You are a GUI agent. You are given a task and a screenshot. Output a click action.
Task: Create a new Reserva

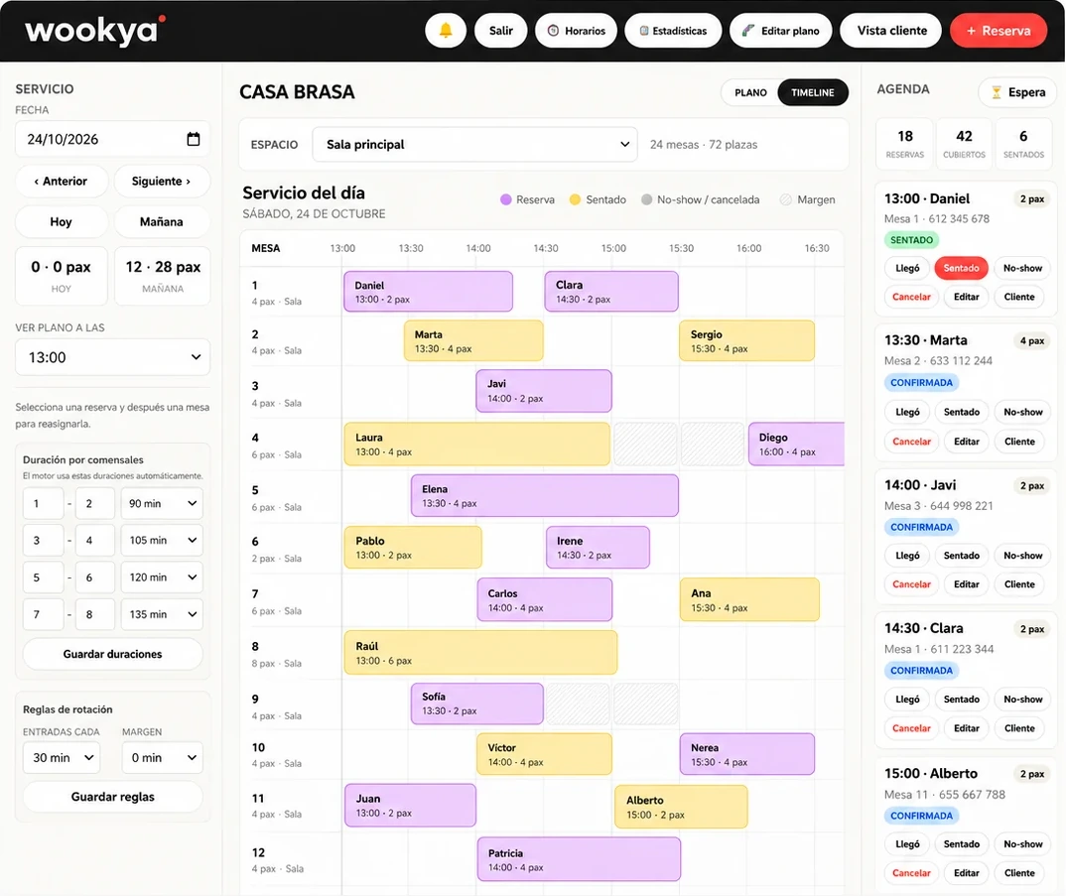coord(999,31)
